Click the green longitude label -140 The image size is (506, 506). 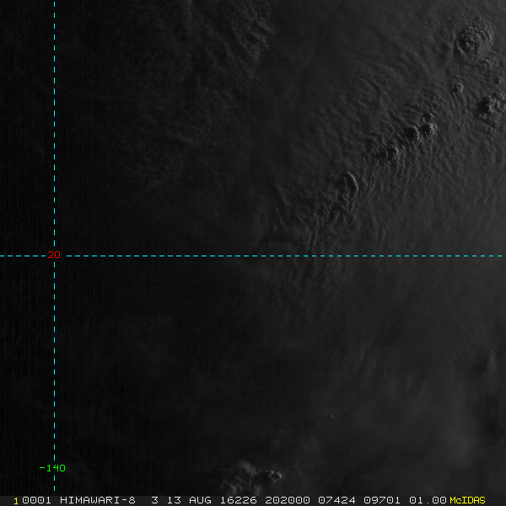(52, 468)
